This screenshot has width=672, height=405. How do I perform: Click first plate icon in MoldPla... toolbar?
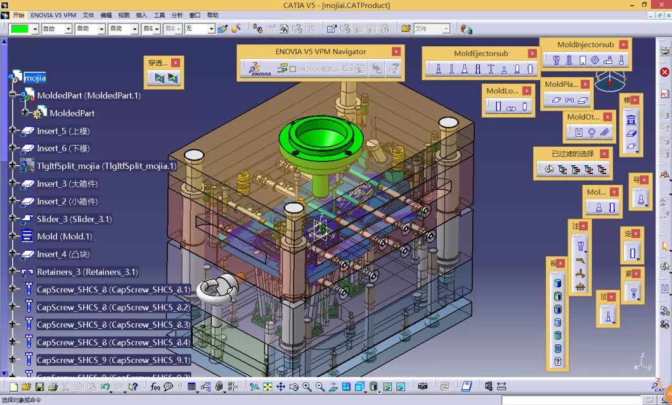click(556, 100)
